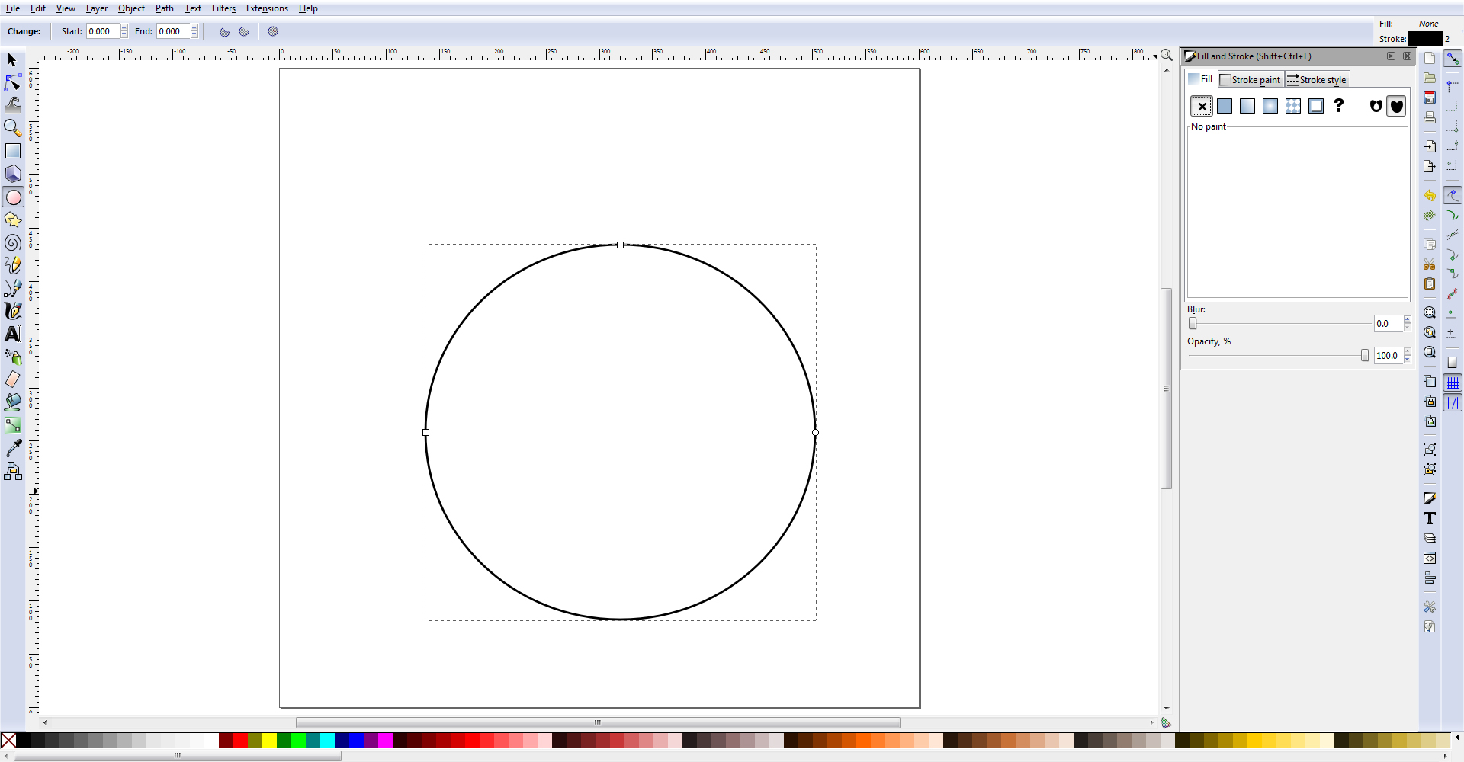Open the XML editor icon

tap(1430, 558)
